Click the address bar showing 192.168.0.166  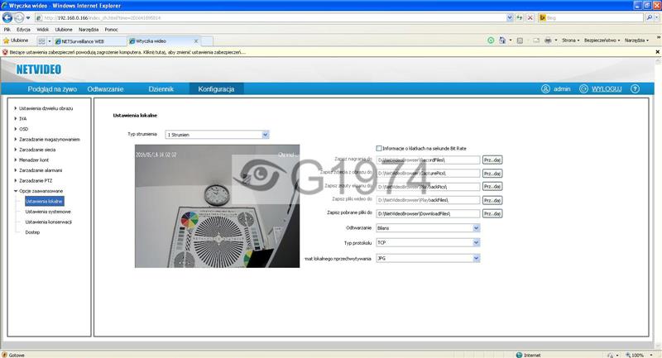click(x=271, y=17)
